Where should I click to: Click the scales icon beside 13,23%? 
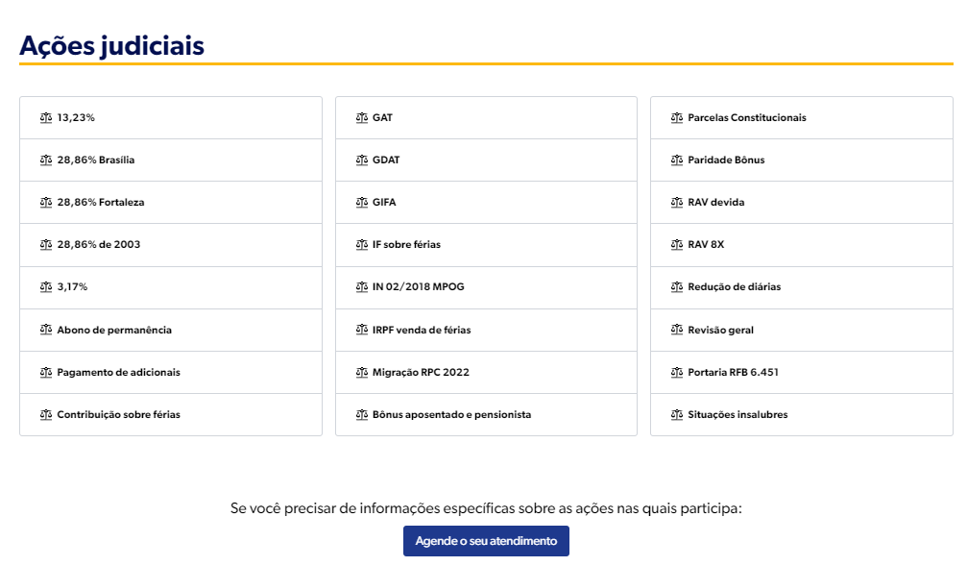coord(45,117)
